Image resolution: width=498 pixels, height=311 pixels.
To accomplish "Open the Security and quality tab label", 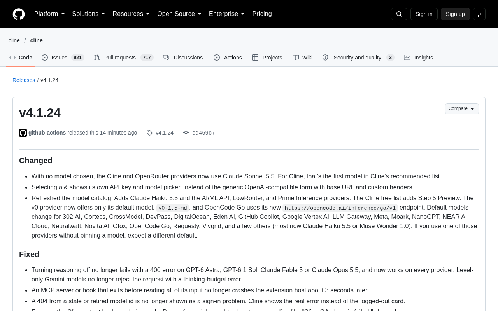I will pos(358,58).
